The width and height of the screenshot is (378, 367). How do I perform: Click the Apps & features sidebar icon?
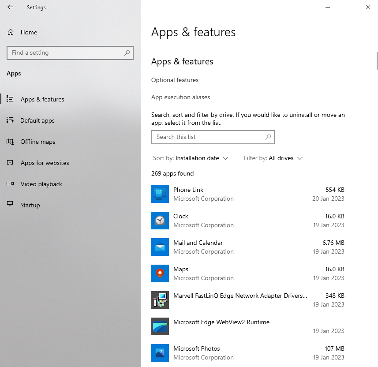click(10, 99)
